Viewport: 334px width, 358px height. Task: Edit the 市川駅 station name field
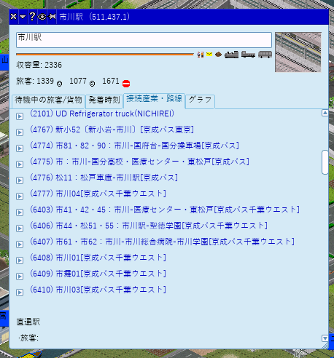[144, 40]
